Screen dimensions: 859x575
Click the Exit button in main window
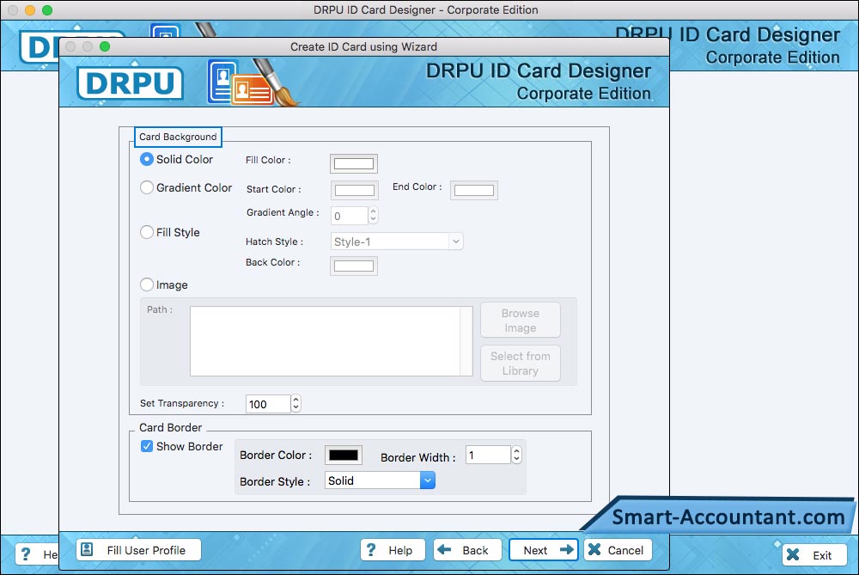[814, 554]
